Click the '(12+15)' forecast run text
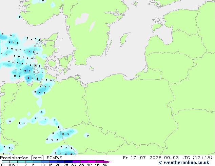The image size is (215, 166). 202,158
